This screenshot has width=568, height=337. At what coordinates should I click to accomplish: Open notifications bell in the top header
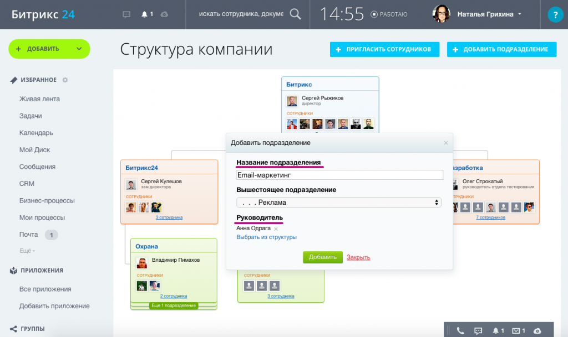(145, 14)
